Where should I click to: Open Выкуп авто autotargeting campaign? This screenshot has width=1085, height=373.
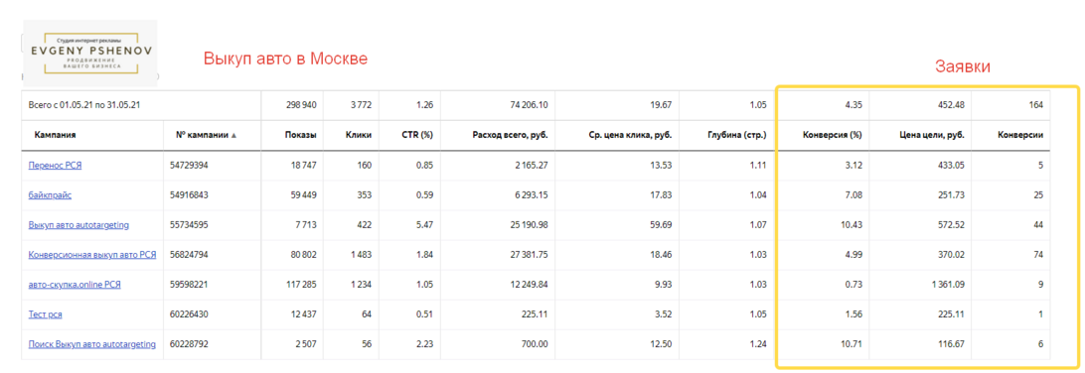(78, 224)
